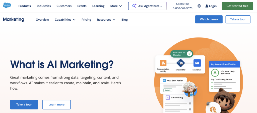Click the Next Best Action mail icon
The image size is (257, 113).
tap(164, 81)
